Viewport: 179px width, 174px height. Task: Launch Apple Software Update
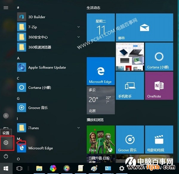tap(47, 67)
